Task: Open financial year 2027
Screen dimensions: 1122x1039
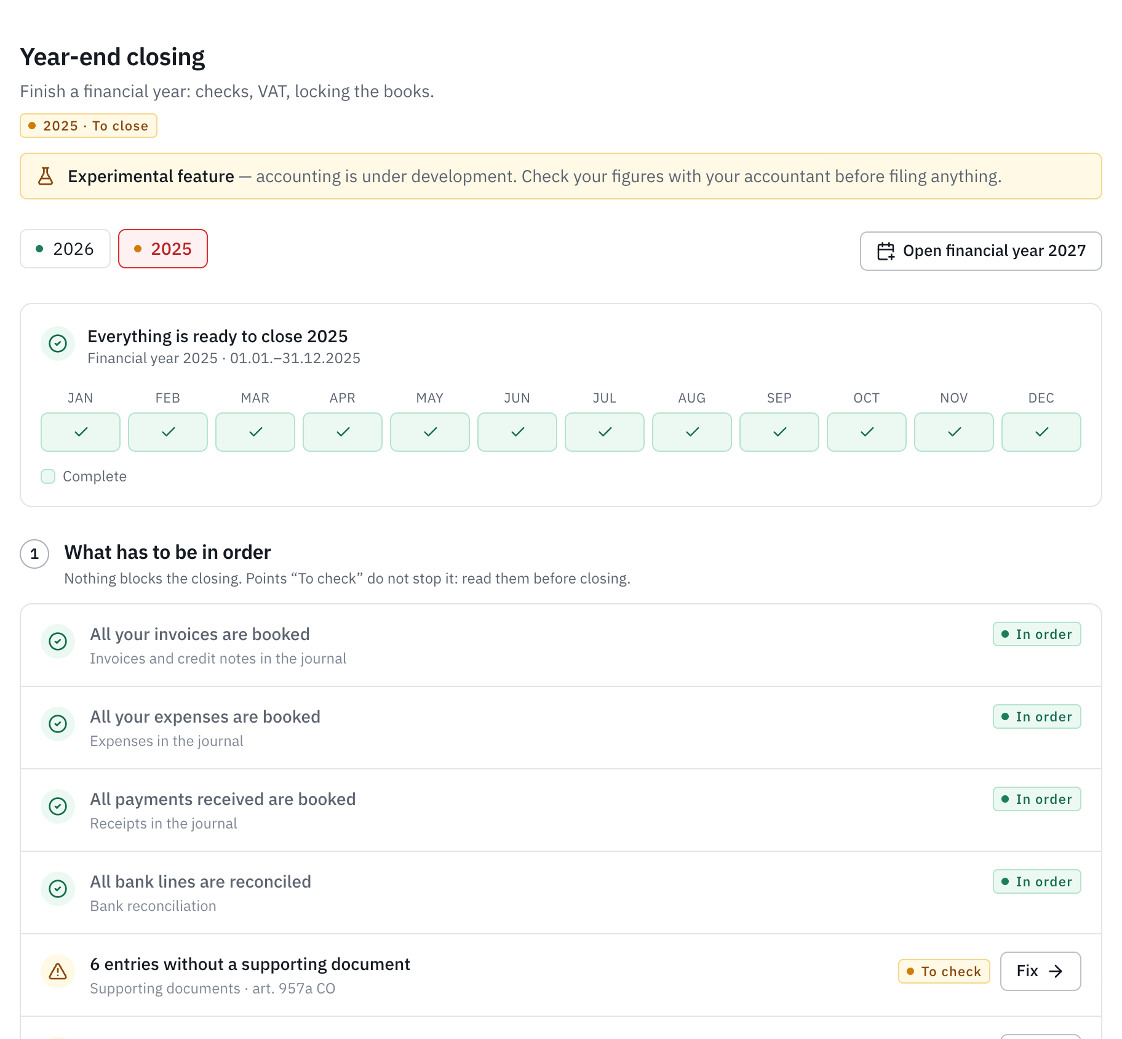Action: 981,251
